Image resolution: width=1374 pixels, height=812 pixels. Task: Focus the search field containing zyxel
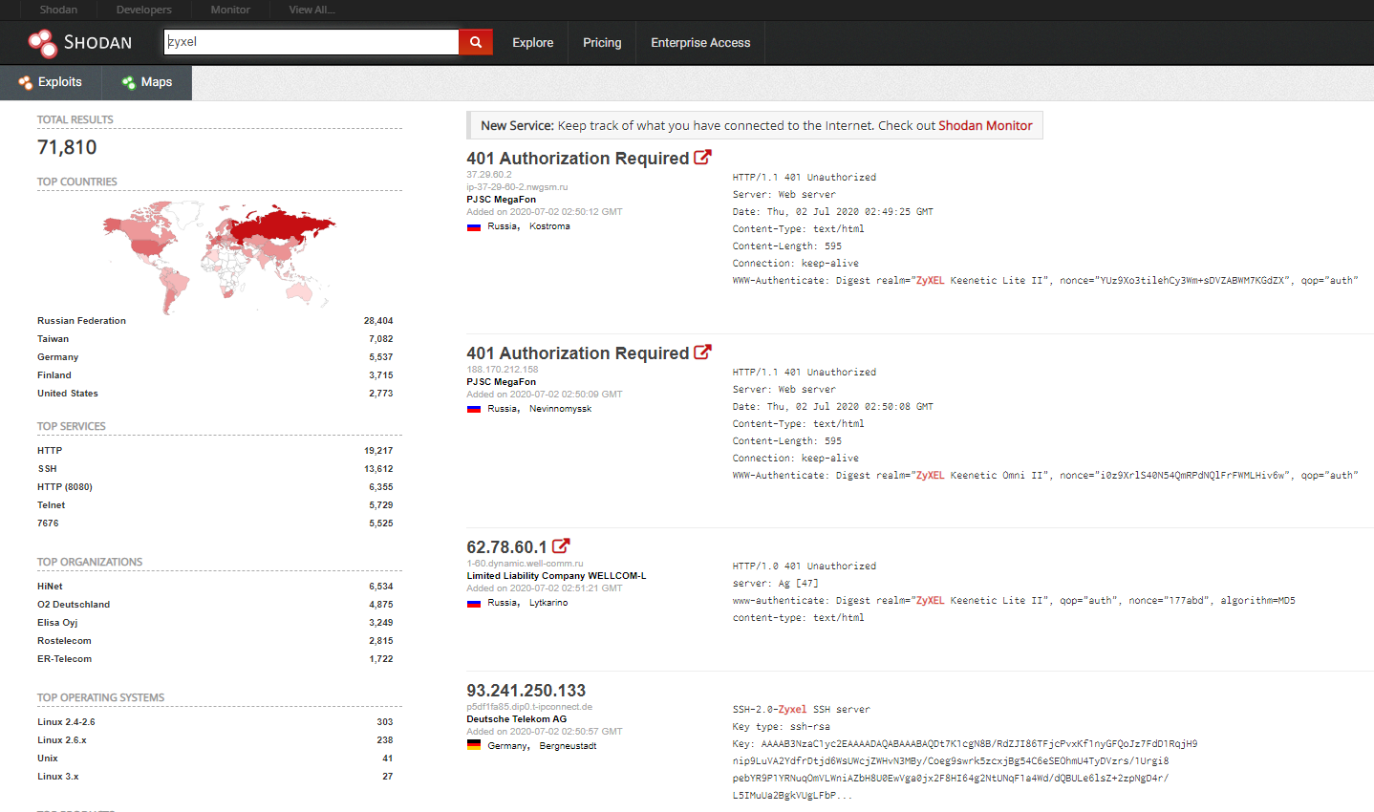(x=311, y=42)
